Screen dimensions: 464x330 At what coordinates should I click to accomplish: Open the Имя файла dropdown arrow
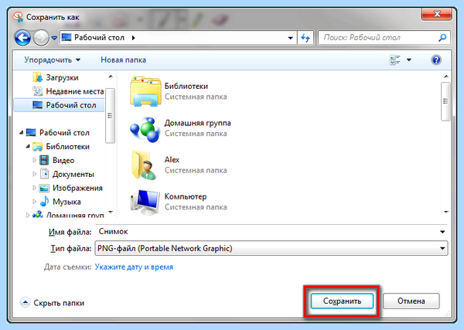pos(442,232)
